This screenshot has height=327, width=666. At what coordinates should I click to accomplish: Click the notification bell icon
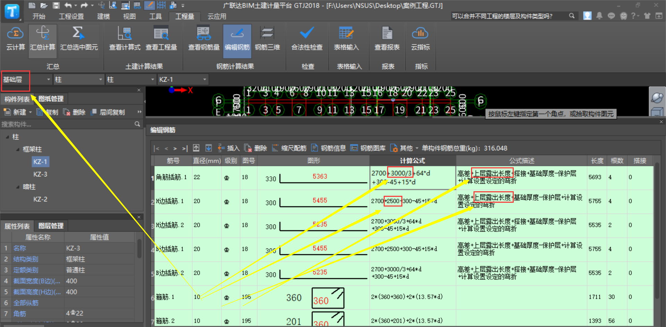[x=599, y=16]
